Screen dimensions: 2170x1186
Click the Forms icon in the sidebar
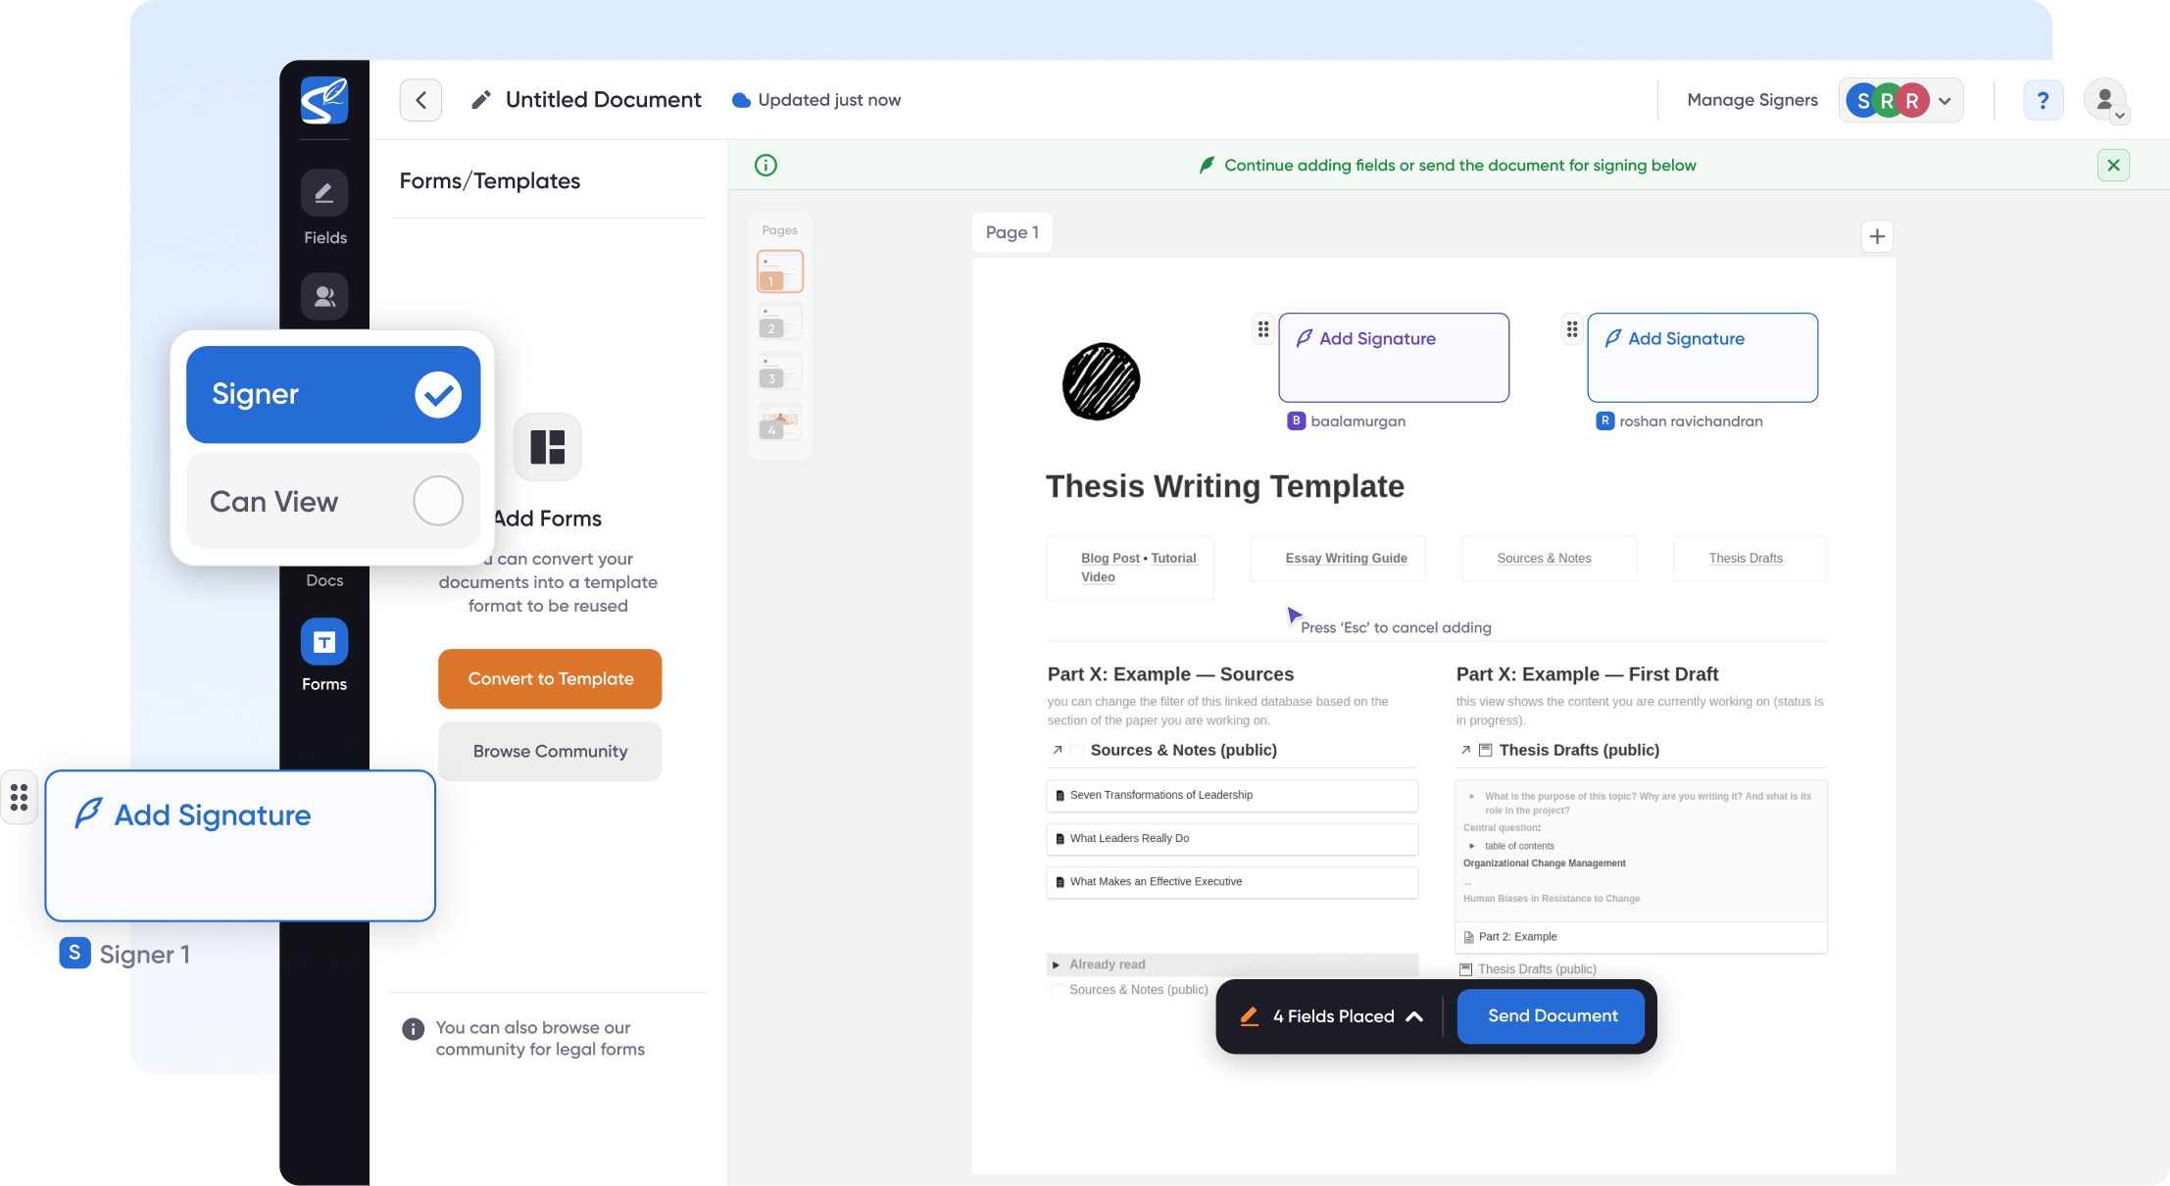[323, 643]
